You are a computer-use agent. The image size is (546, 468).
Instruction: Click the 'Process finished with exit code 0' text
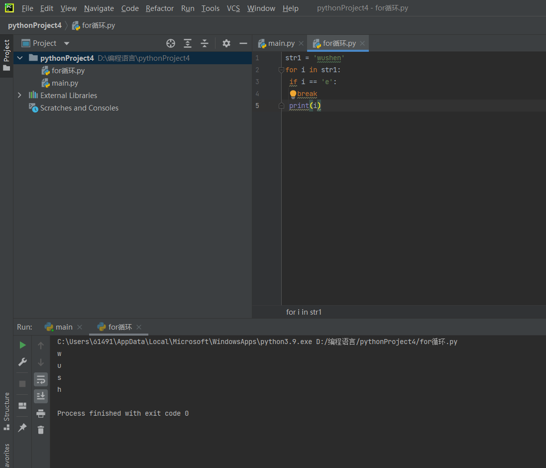(x=123, y=413)
